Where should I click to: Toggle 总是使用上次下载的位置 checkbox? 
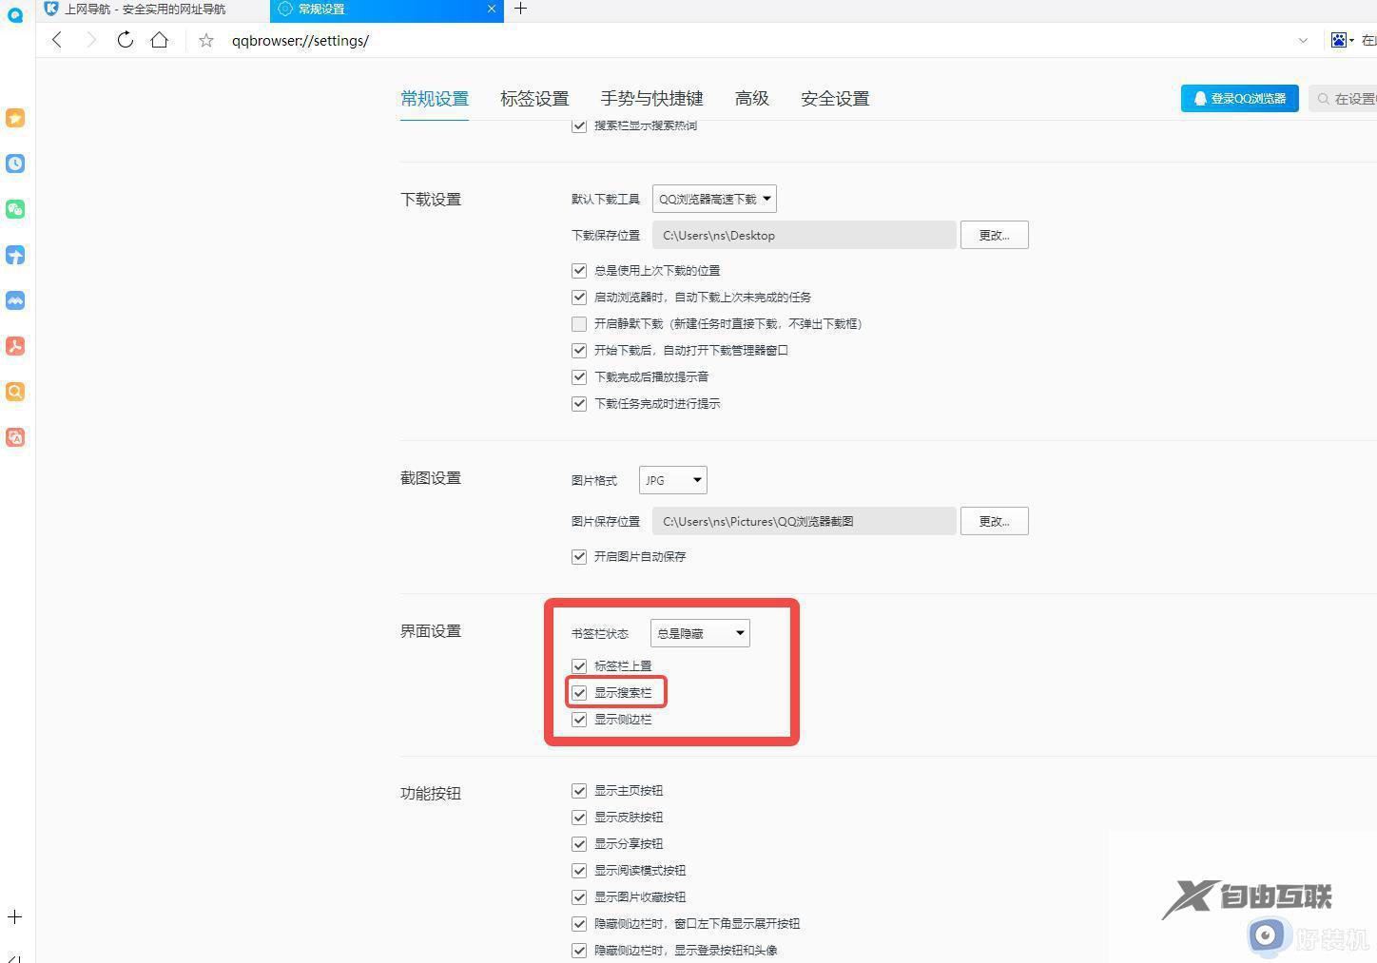pos(579,271)
